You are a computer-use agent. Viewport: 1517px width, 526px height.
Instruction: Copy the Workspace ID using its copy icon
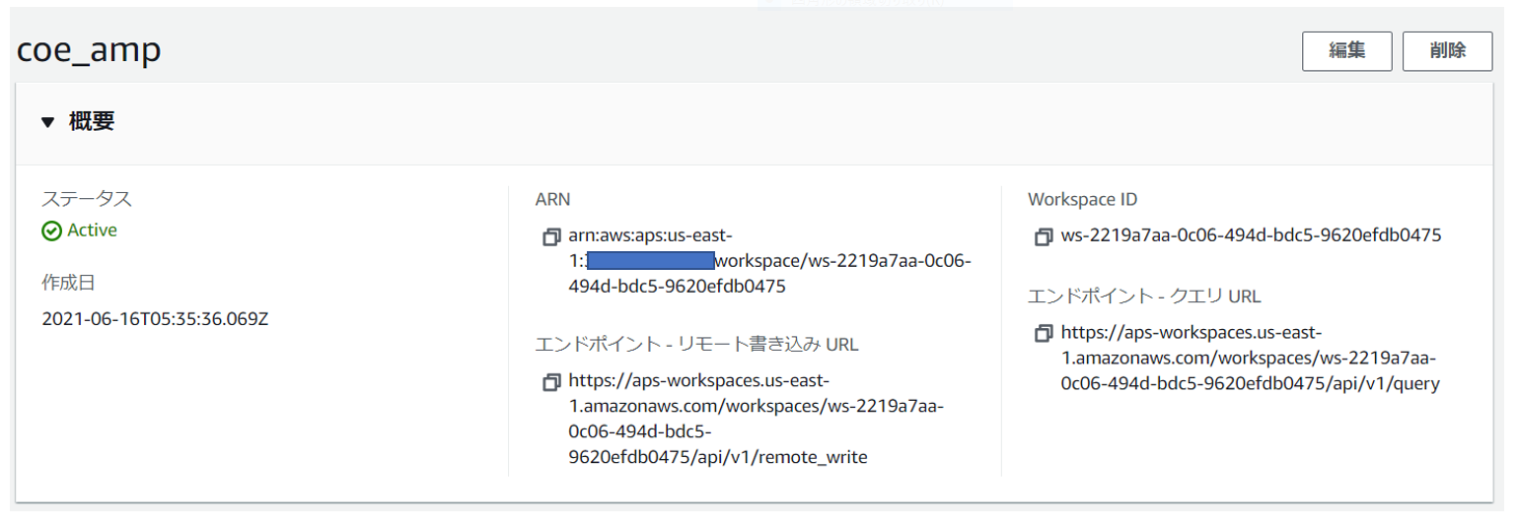(x=1043, y=237)
